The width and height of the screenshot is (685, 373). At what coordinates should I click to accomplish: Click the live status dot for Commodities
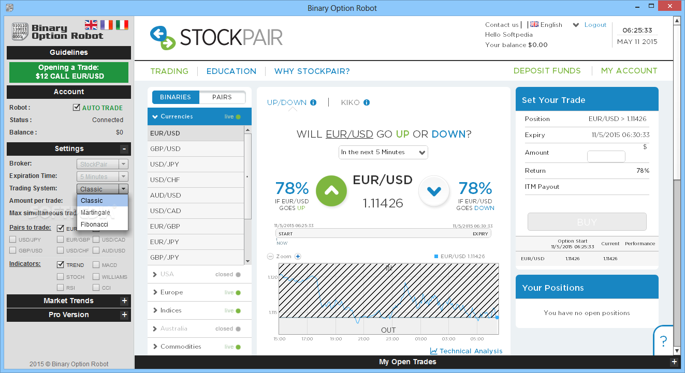[238, 347]
